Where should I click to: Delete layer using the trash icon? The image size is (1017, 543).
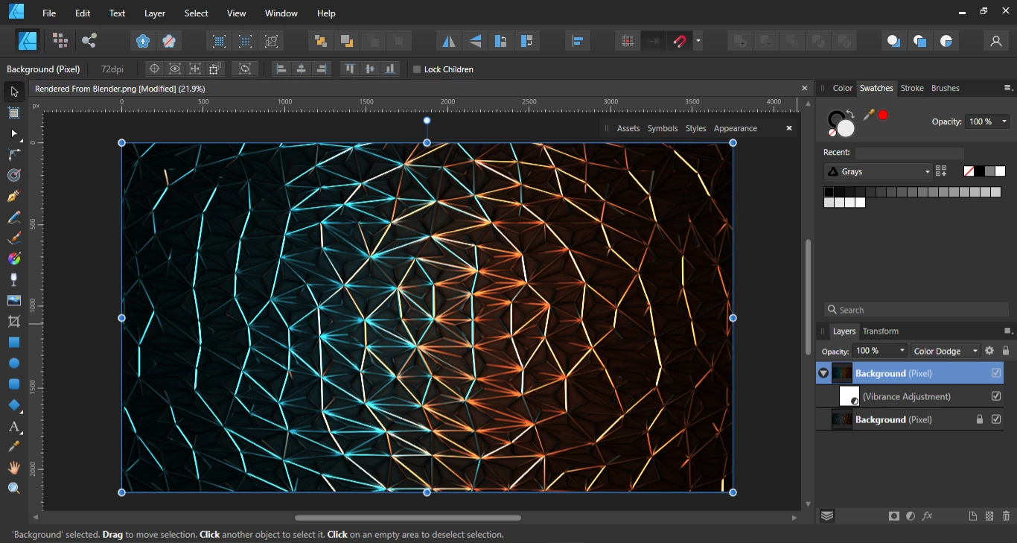tap(1007, 516)
